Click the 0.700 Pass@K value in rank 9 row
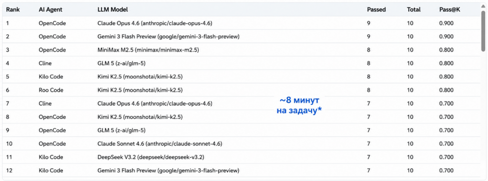488x181 pixels. [x=446, y=130]
